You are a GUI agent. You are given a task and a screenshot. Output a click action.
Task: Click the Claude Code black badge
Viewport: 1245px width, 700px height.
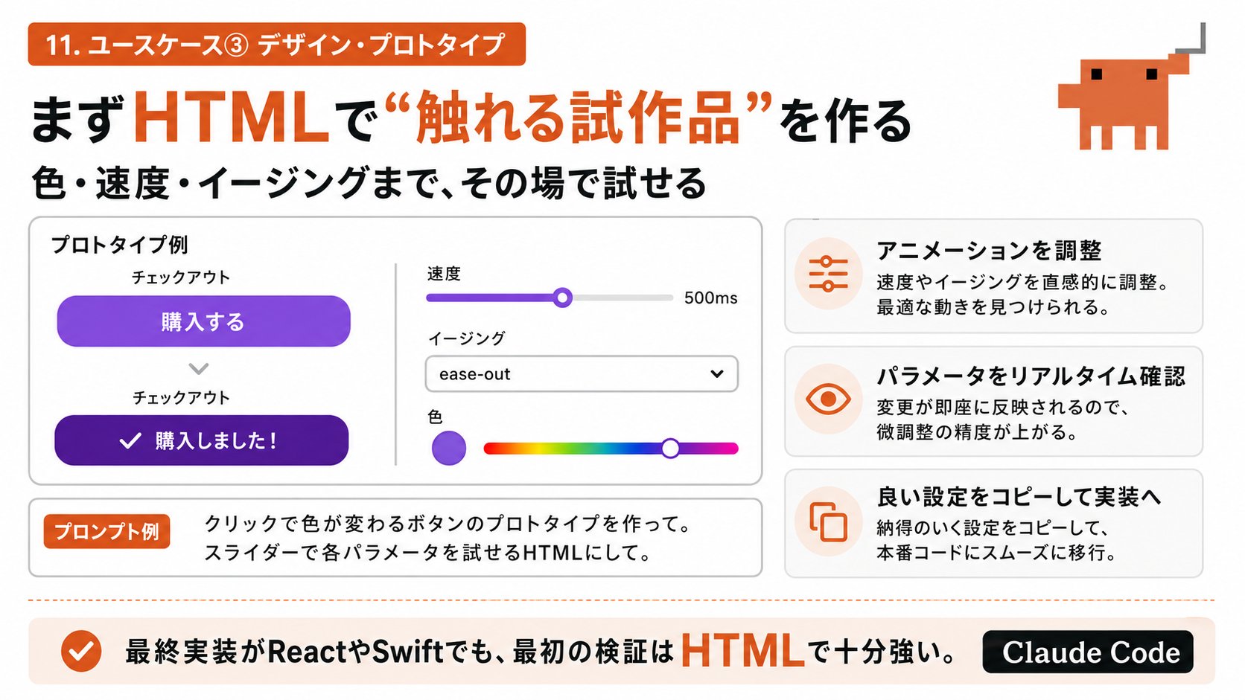[x=1088, y=652]
